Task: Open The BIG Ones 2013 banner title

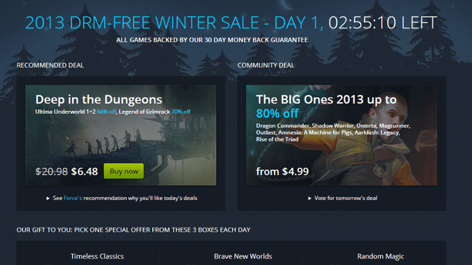Action: 326,100
